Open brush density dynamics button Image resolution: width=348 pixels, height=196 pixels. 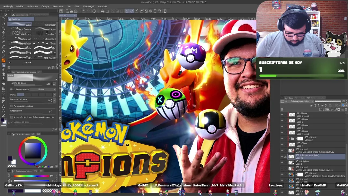click(x=54, y=100)
